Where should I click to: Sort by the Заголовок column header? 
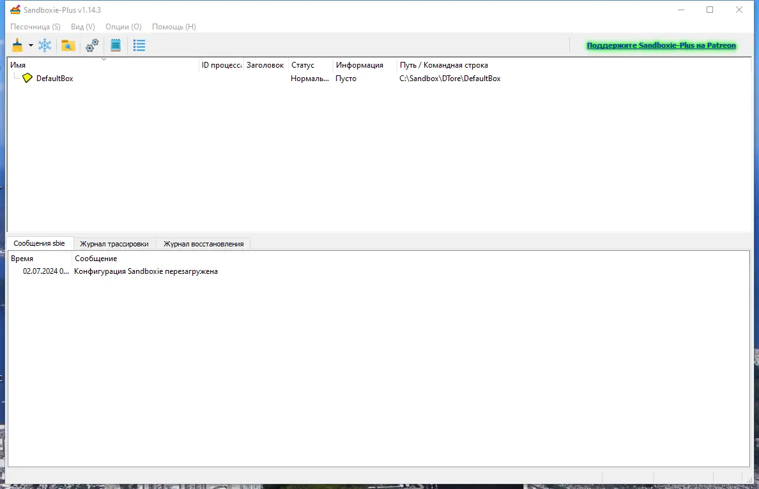(265, 65)
